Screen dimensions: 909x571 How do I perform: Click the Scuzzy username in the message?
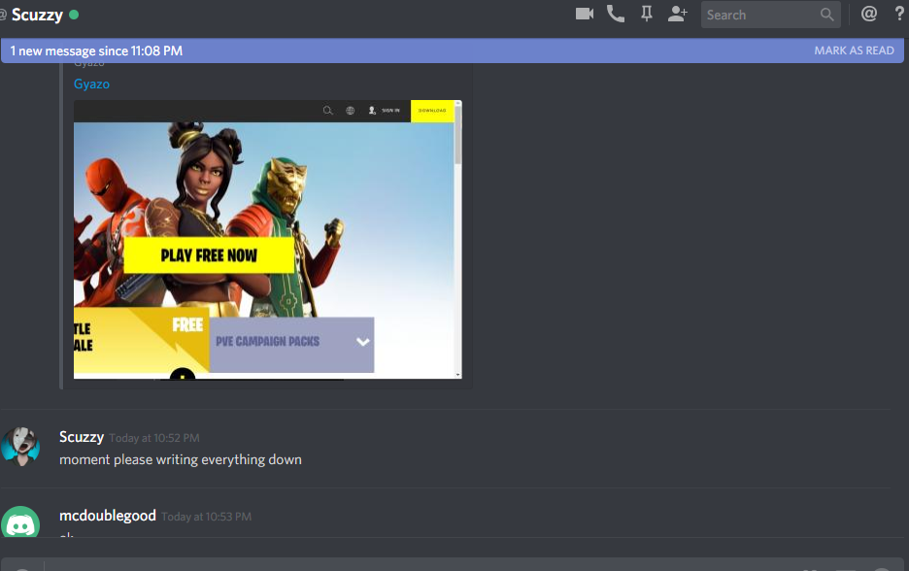pyautogui.click(x=82, y=437)
